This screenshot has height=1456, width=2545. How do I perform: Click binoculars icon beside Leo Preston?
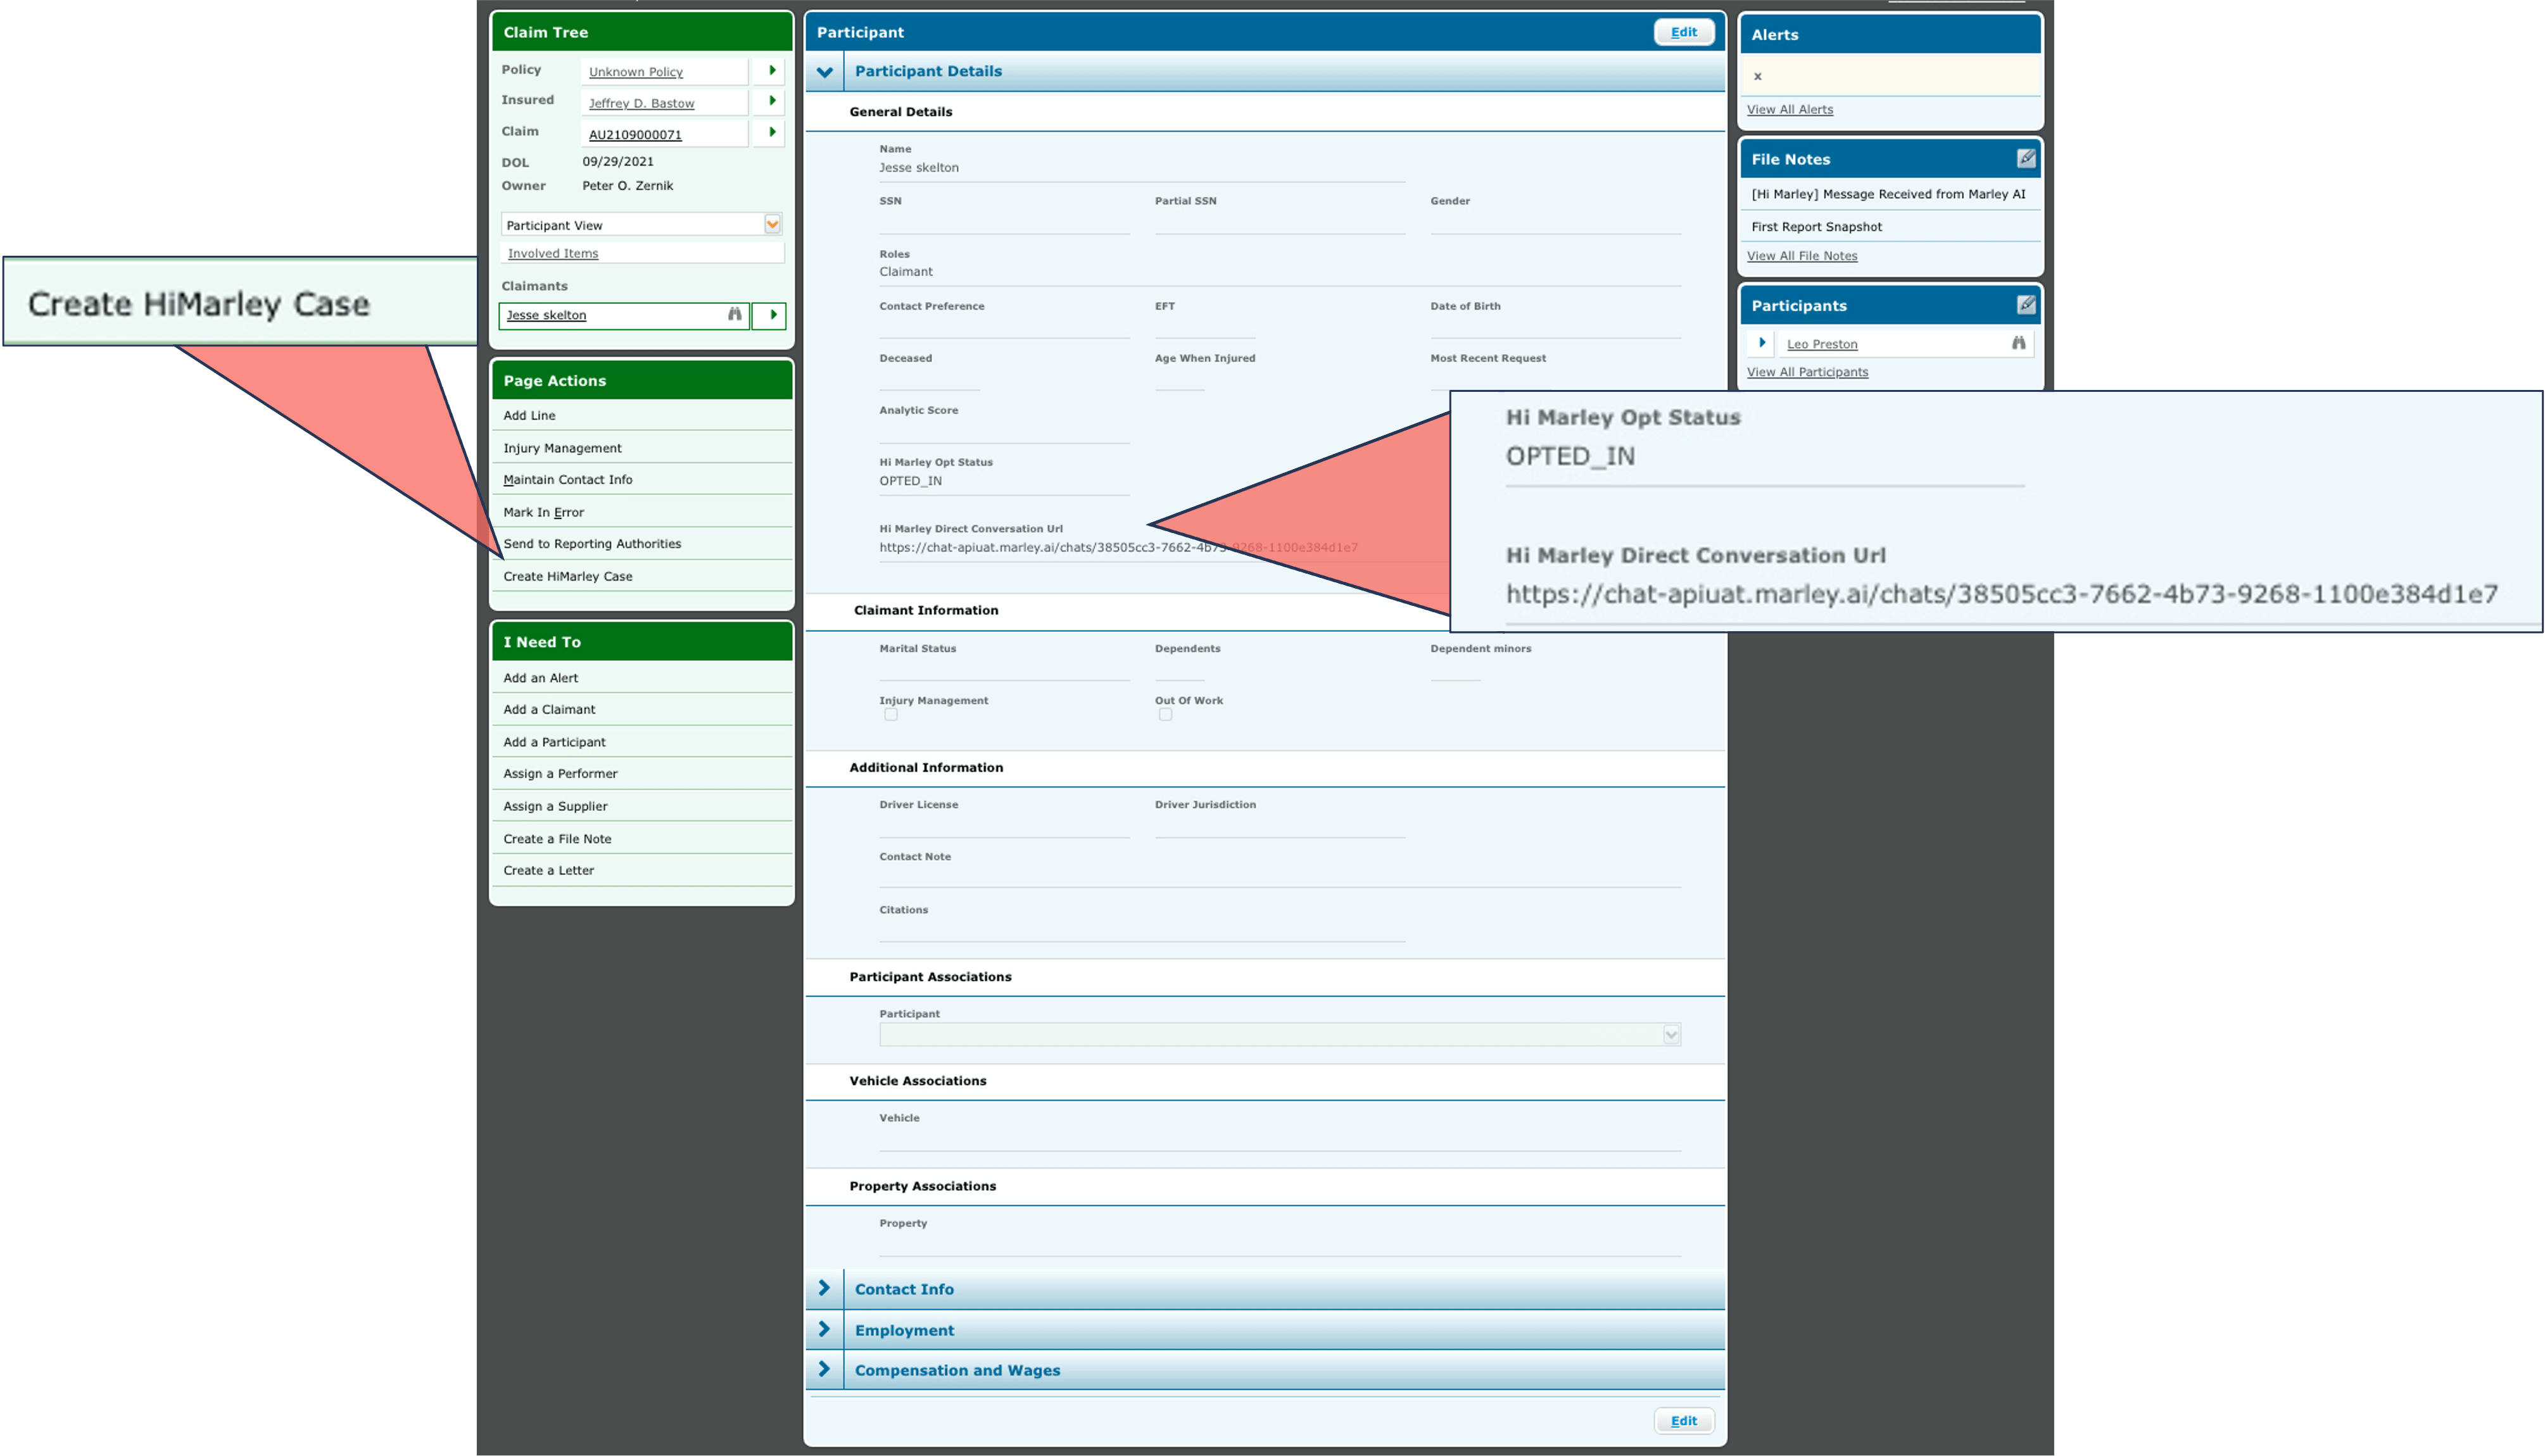[x=2018, y=343]
